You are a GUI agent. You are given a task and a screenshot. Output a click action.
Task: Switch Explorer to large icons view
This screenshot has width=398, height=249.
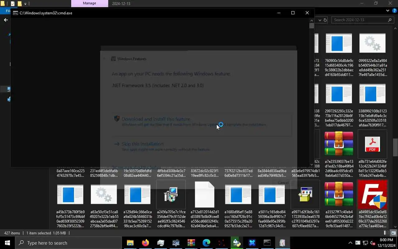(393, 233)
